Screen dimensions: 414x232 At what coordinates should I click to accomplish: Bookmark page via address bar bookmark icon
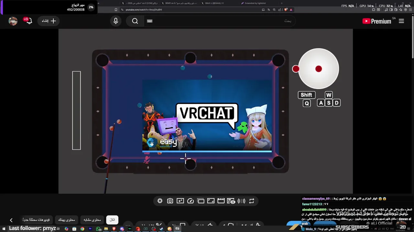click(116, 10)
